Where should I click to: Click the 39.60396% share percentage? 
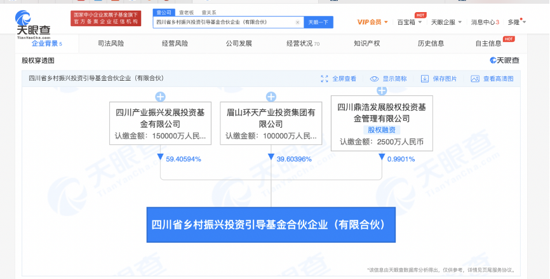(x=294, y=159)
